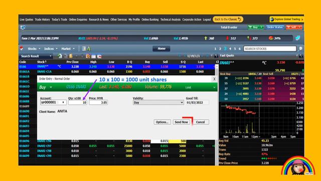This screenshot has width=321, height=181.
Task: Click the Stock column header
Action: (42, 62)
